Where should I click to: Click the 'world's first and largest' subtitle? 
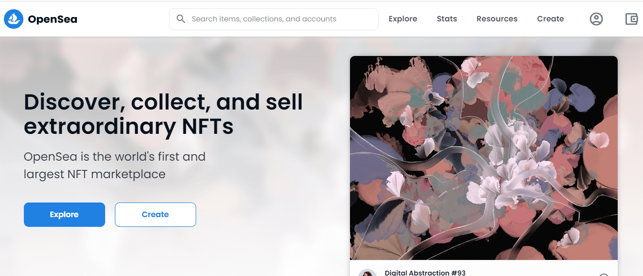coord(114,165)
